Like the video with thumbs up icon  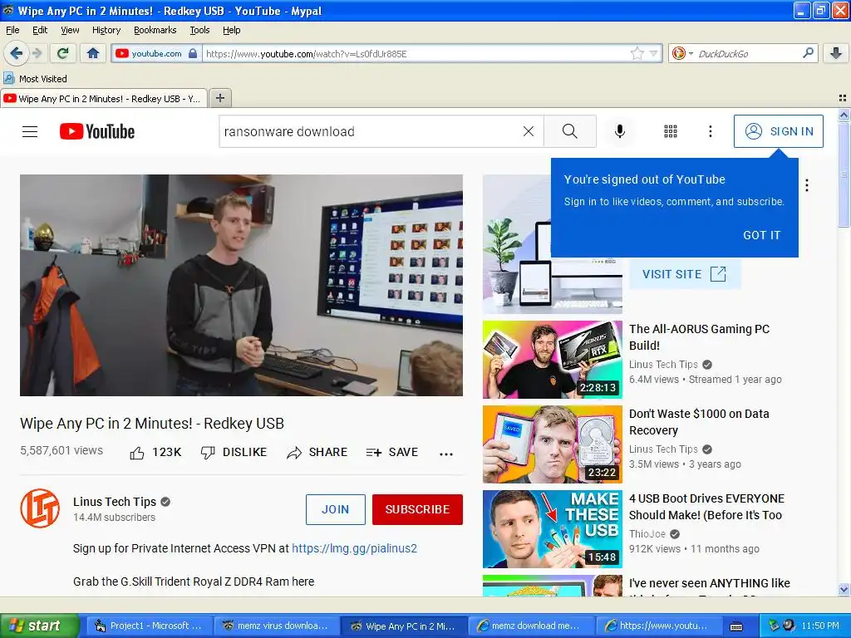pos(137,453)
